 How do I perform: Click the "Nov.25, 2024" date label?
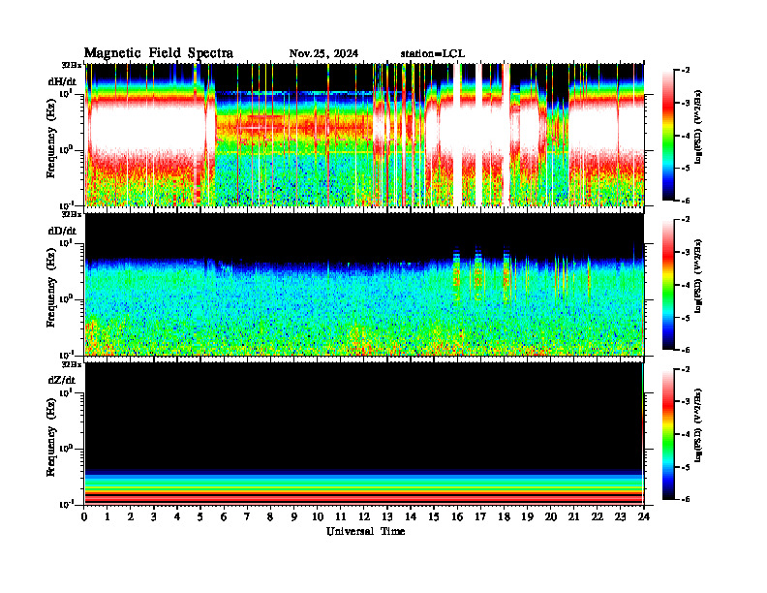click(x=323, y=54)
